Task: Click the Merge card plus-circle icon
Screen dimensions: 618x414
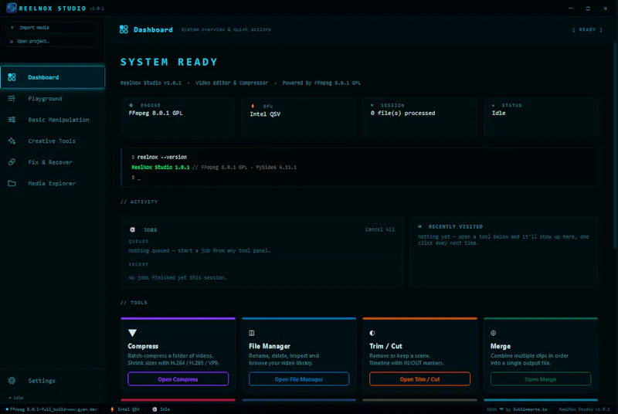Action: [493, 333]
